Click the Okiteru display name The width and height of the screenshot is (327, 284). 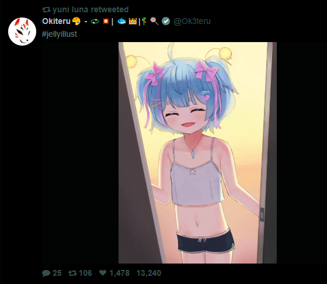point(56,21)
